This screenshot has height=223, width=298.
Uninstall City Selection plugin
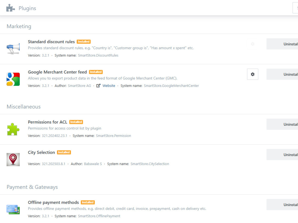click(282, 155)
